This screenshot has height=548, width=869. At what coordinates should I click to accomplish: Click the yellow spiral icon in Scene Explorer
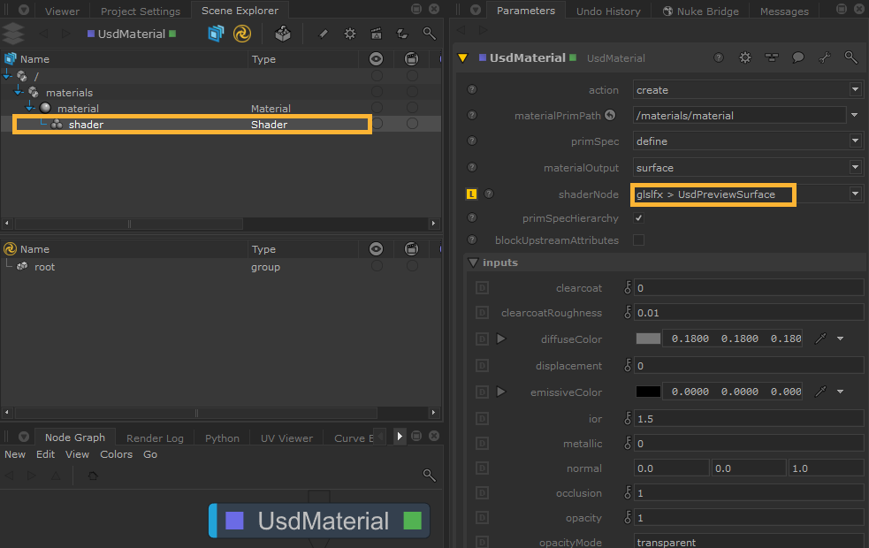(241, 34)
